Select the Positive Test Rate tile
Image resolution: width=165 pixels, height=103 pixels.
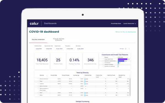click(x=75, y=61)
